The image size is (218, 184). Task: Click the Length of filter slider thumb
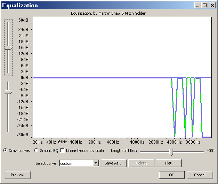[x=171, y=152]
